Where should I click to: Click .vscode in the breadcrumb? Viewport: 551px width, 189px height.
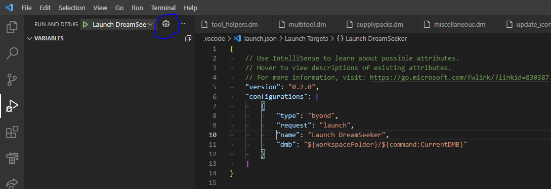pyautogui.click(x=214, y=38)
